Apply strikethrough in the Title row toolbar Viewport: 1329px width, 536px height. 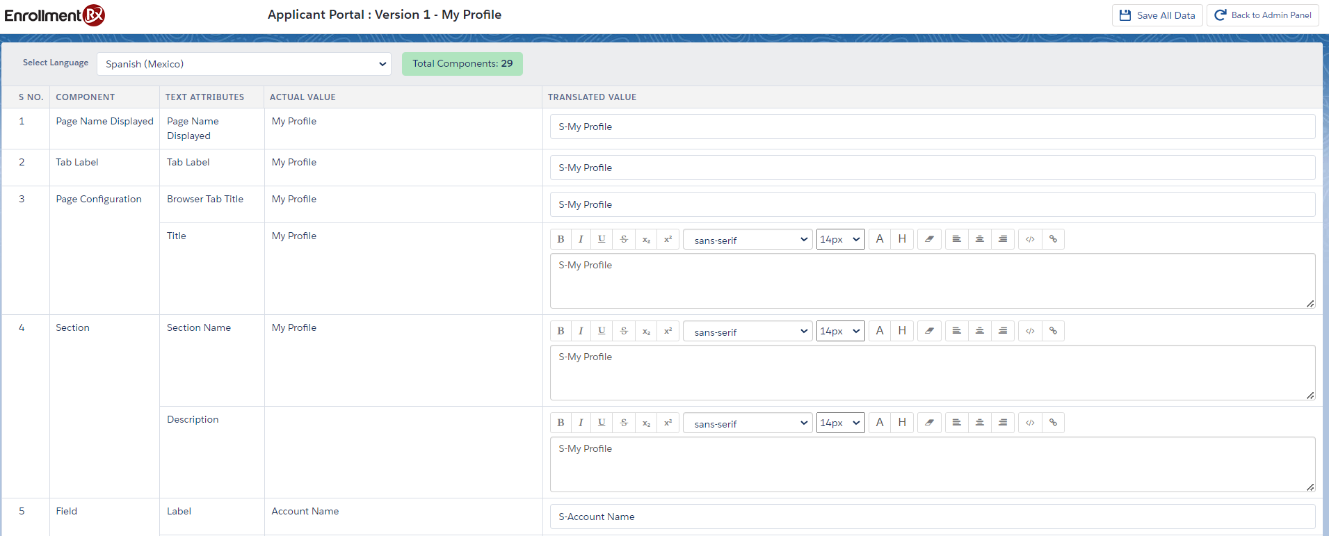pyautogui.click(x=624, y=239)
